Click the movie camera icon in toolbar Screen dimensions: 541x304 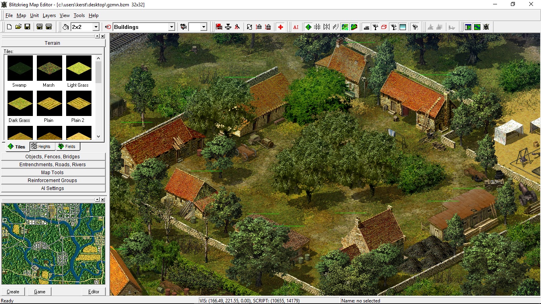point(183,27)
